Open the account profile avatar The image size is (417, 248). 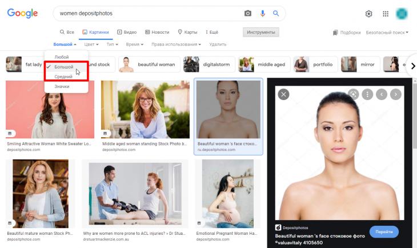pos(402,14)
